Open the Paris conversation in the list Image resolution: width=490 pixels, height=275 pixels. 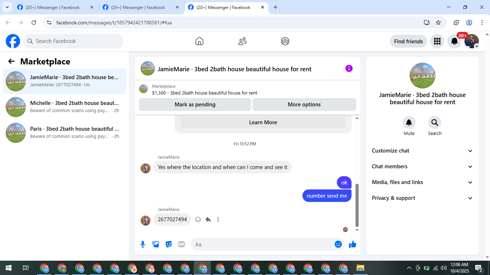tap(65, 133)
